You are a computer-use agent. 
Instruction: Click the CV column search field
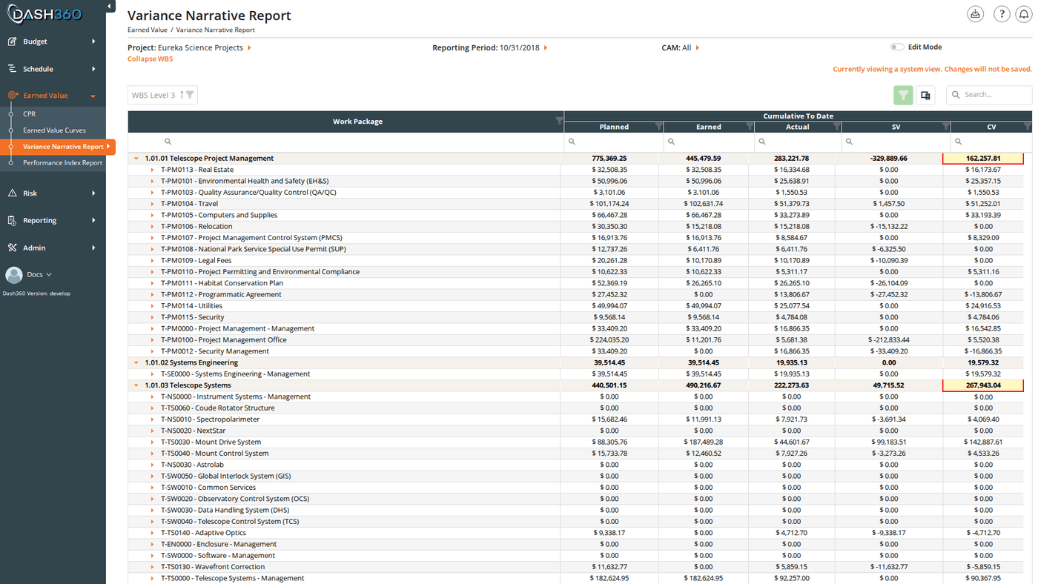tap(991, 142)
